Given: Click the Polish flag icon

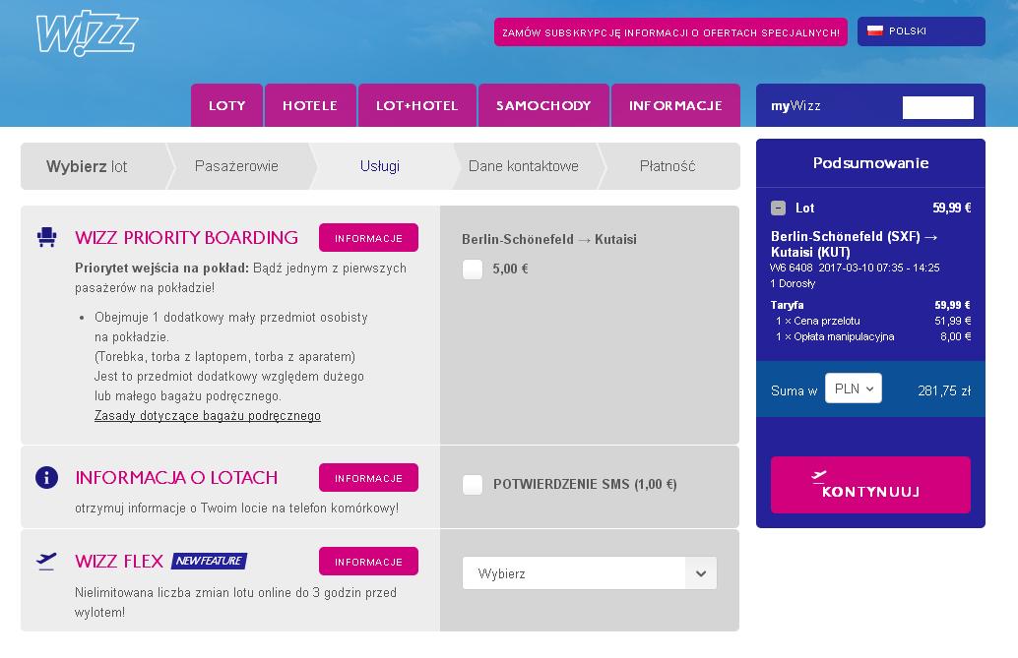Looking at the screenshot, I should (875, 30).
